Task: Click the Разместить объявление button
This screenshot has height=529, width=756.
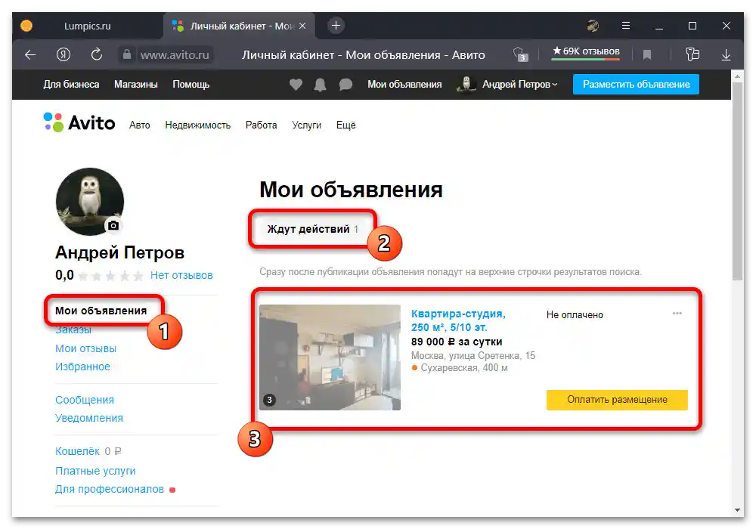Action: (x=636, y=85)
